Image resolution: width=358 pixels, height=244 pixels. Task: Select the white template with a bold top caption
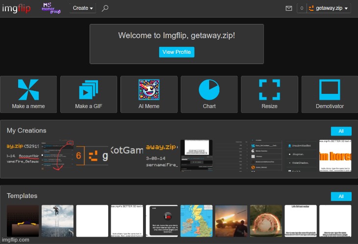(301, 221)
